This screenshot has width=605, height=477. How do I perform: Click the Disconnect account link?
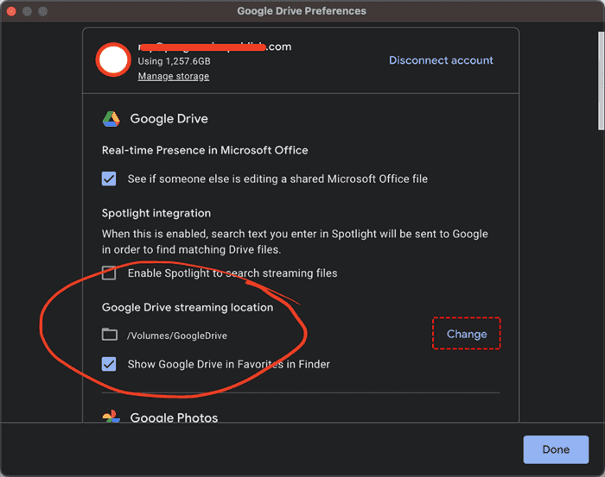pyautogui.click(x=441, y=60)
